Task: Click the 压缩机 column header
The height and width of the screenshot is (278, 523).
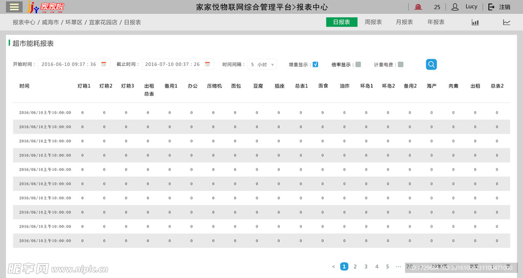Action: pos(214,86)
